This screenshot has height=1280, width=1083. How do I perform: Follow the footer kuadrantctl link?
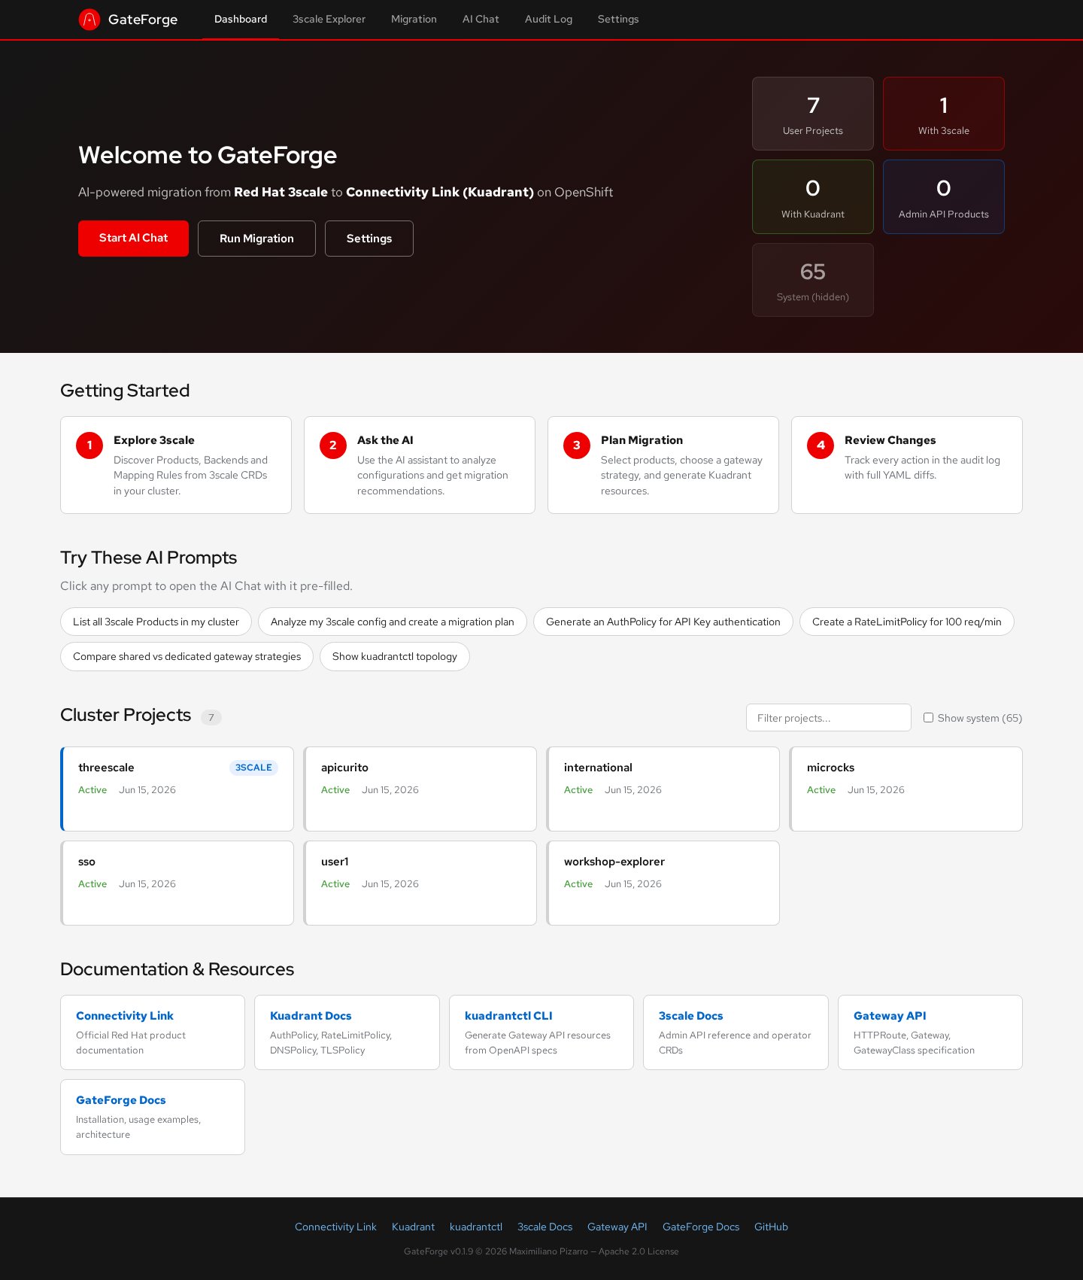point(476,1227)
